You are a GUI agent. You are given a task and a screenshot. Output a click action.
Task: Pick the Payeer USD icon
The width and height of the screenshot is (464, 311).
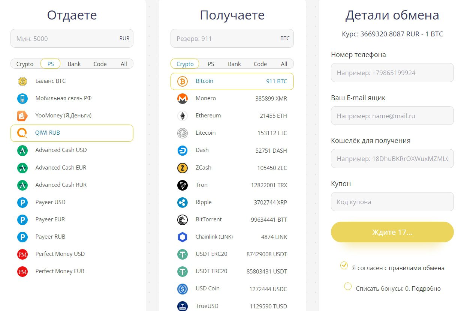[22, 203]
